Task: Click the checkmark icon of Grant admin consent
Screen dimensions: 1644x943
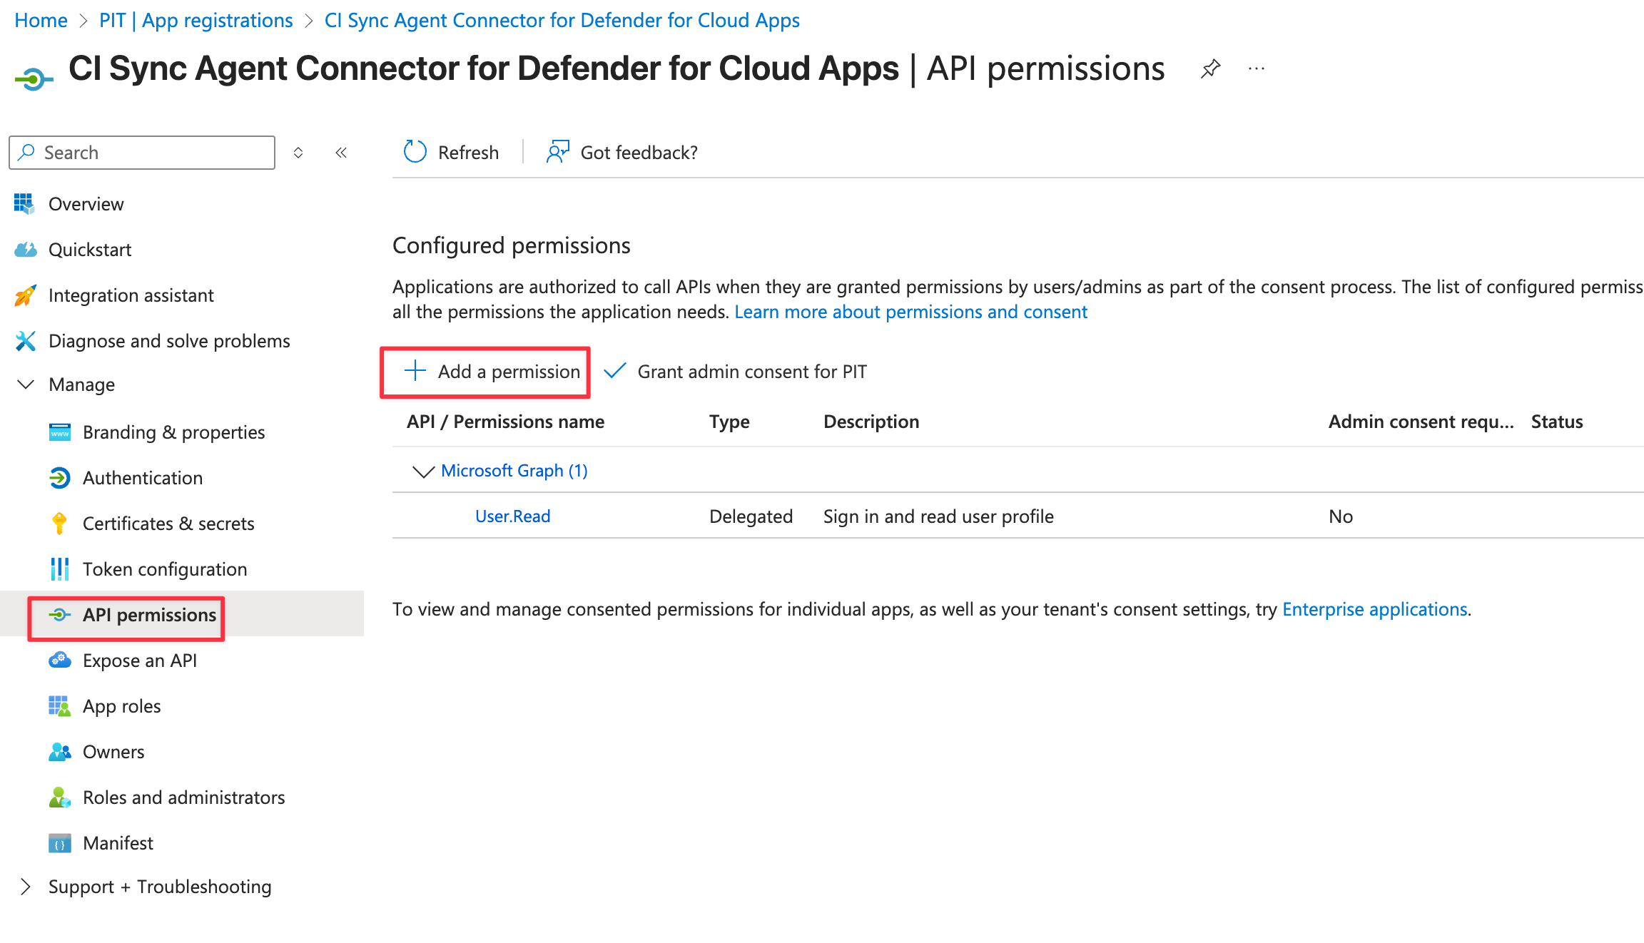Action: point(615,371)
